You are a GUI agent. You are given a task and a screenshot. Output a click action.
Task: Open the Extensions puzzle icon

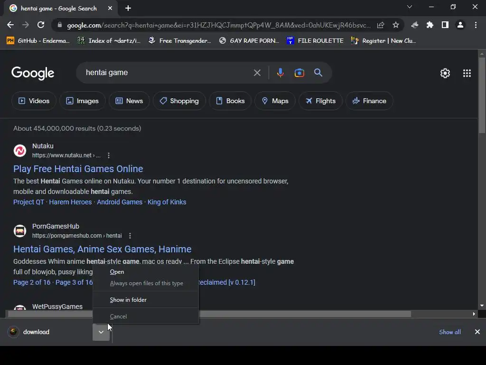(x=430, y=25)
